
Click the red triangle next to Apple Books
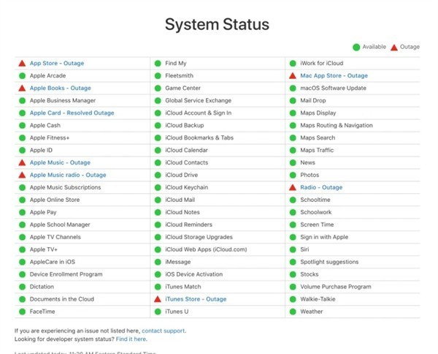[x=22, y=88]
